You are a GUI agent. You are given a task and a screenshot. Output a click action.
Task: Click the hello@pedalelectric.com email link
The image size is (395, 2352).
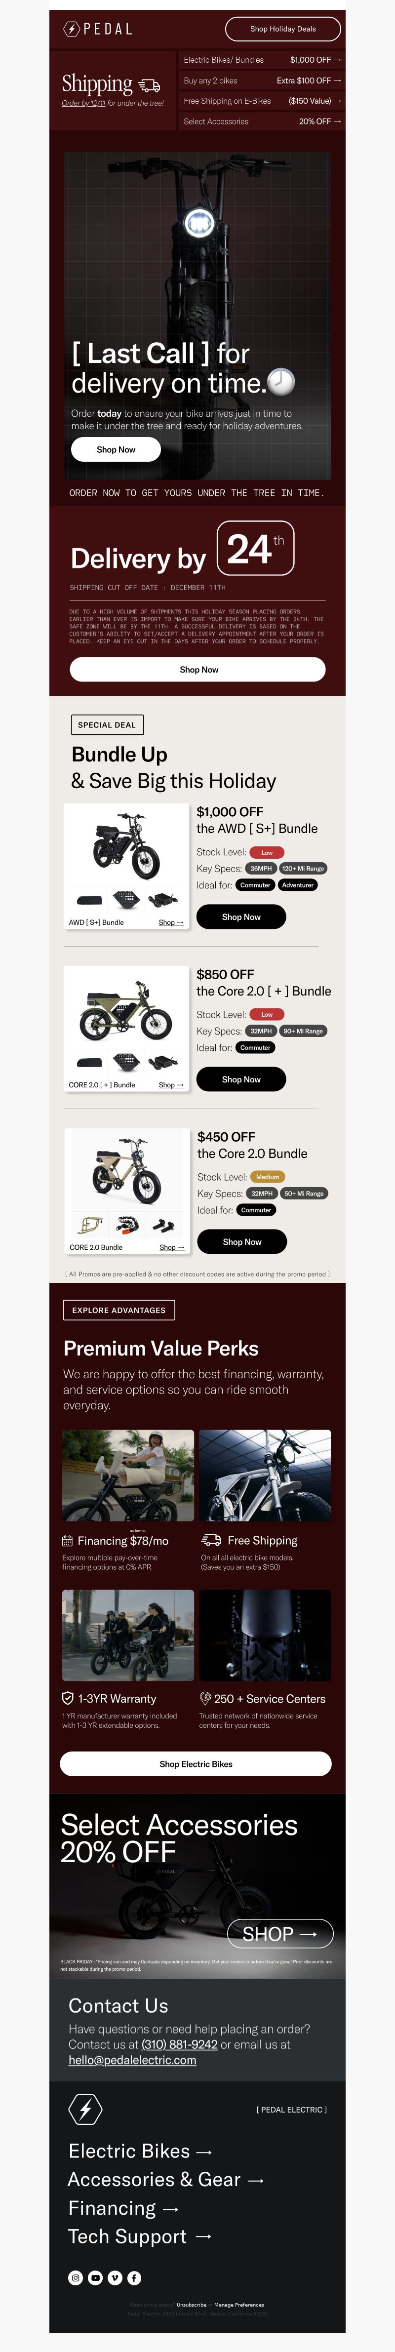132,2060
